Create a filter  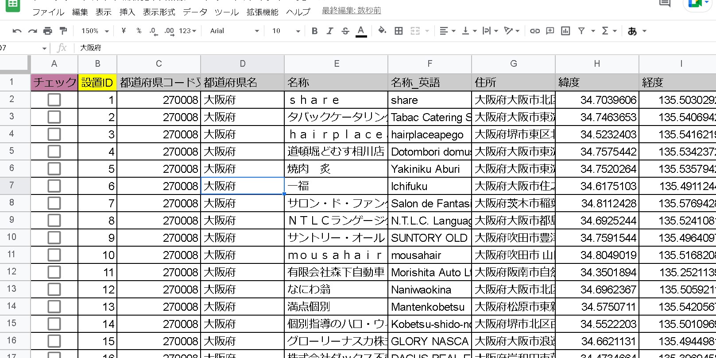point(581,31)
